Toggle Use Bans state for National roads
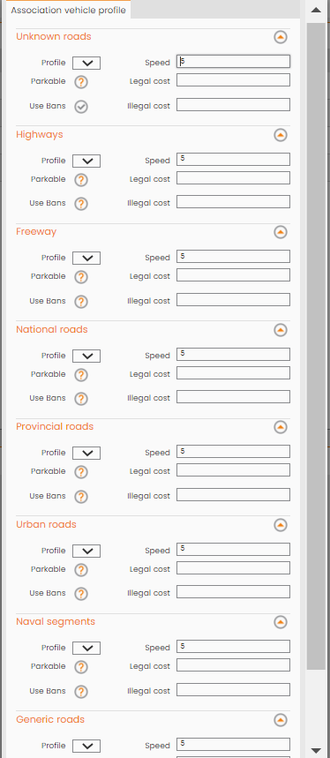 click(x=81, y=399)
